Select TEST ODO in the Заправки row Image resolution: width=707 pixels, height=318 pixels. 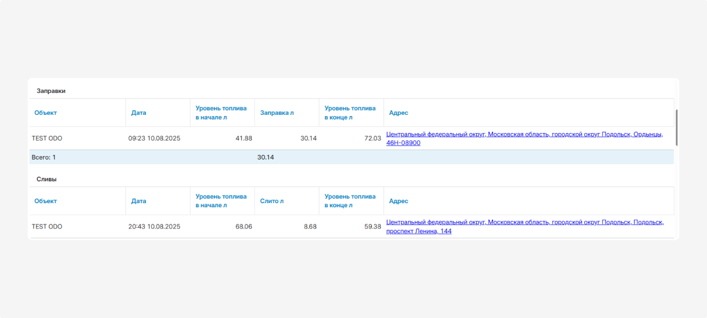click(47, 138)
